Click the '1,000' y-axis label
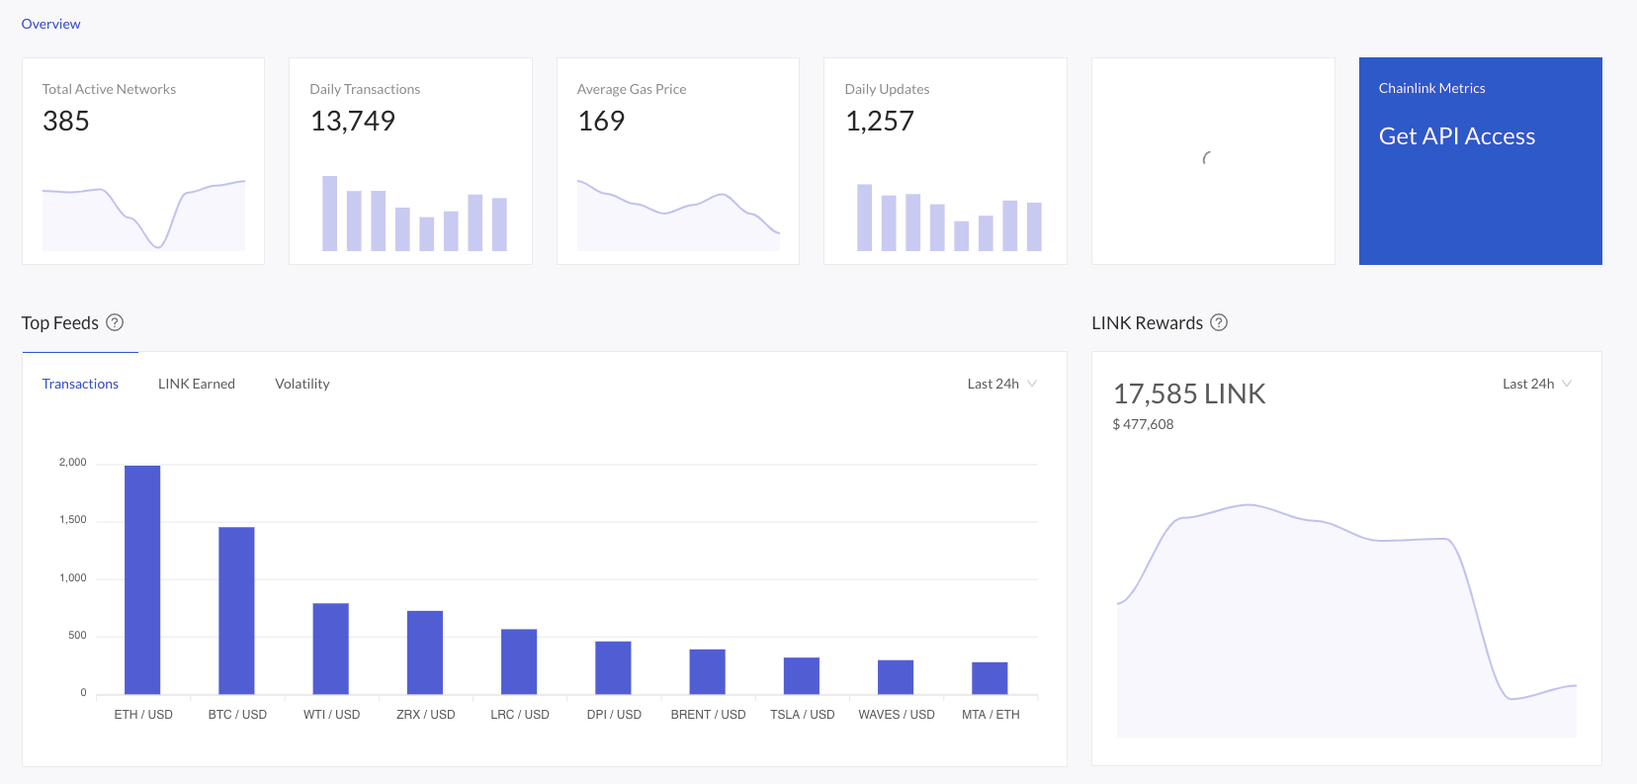The image size is (1637, 784). 73,578
